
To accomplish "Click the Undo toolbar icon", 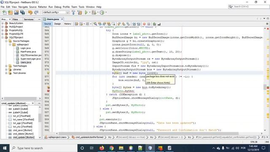I will [30, 12].
